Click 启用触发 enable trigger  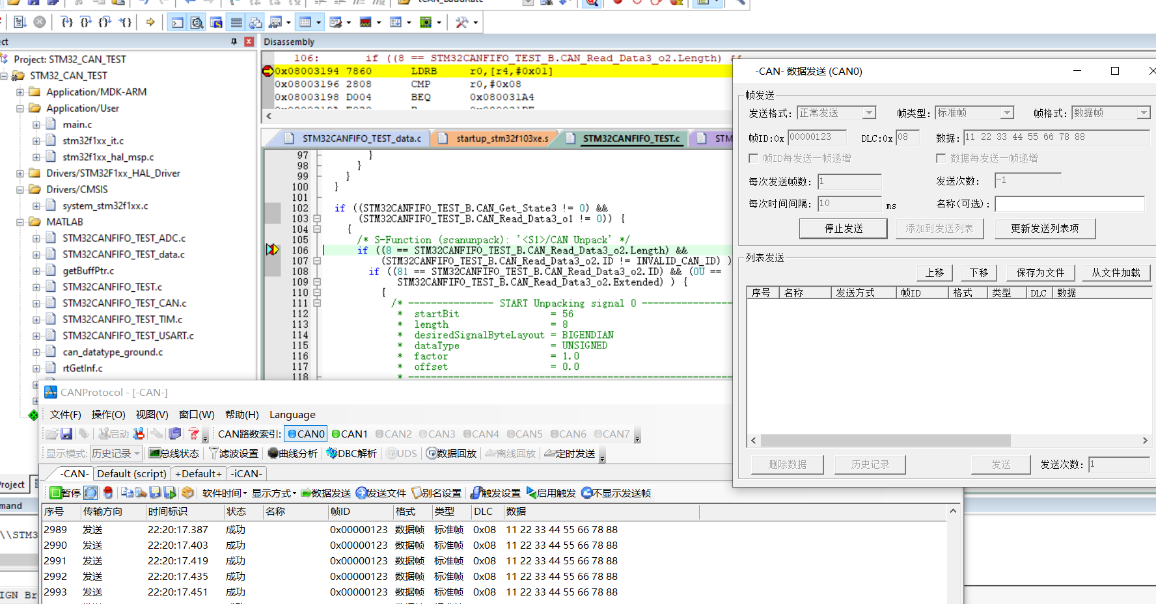point(551,493)
